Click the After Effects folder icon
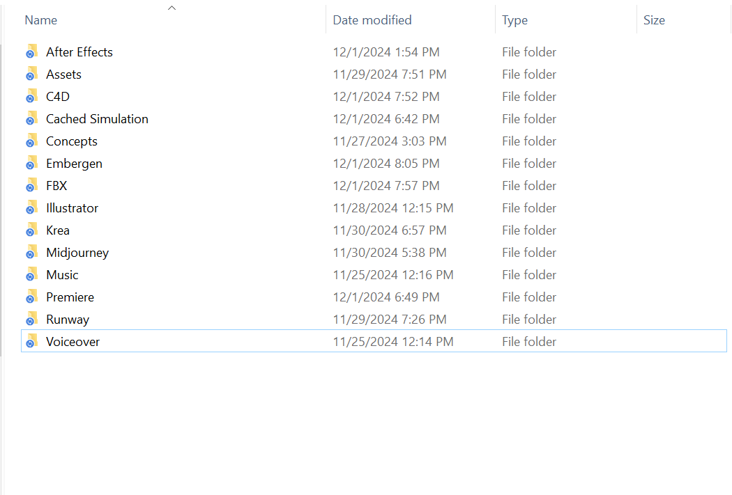The width and height of the screenshot is (732, 495). (31, 52)
